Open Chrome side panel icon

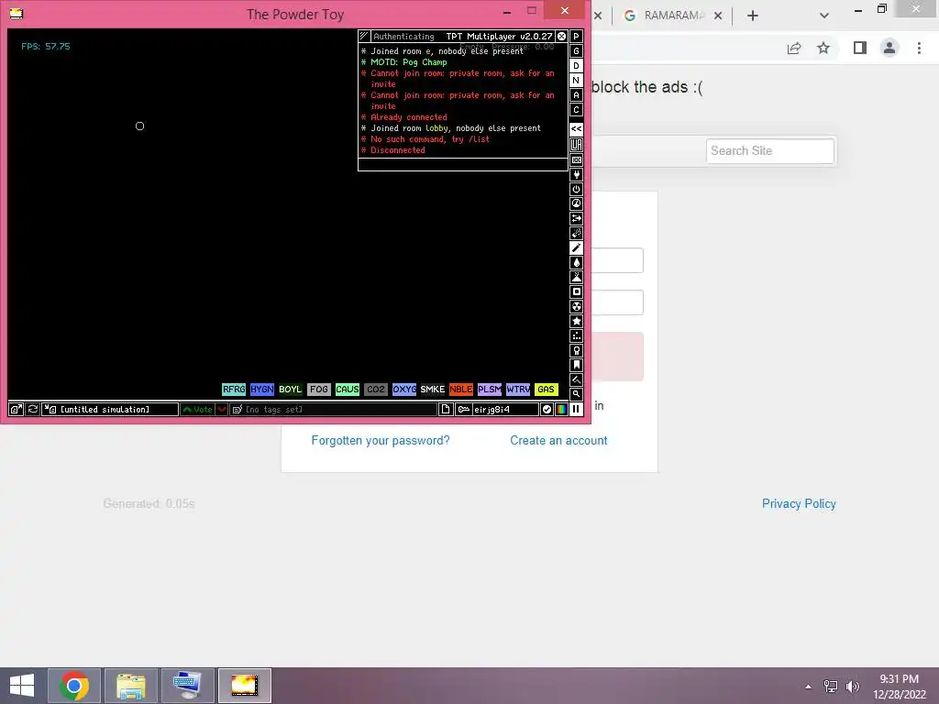pos(860,48)
